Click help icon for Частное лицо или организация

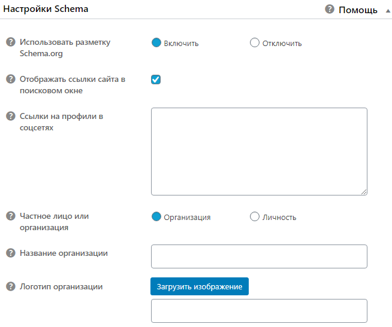(x=11, y=216)
